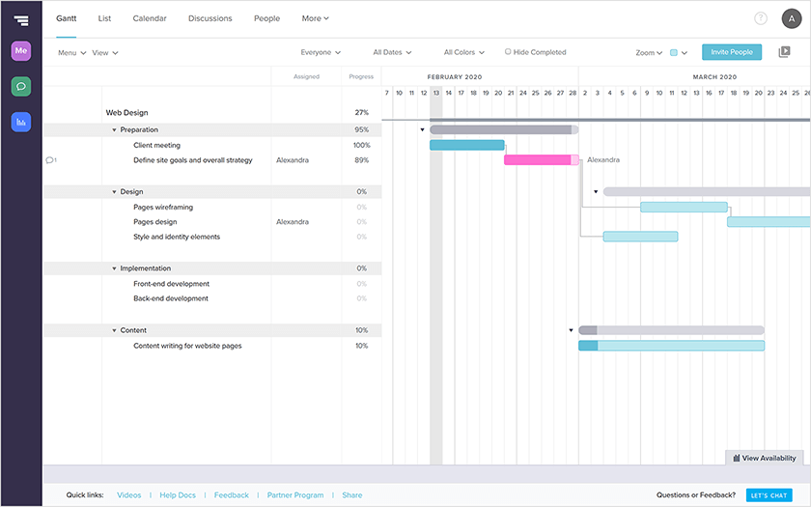Open the Help Docs quick link
This screenshot has width=811, height=507.
coord(178,495)
